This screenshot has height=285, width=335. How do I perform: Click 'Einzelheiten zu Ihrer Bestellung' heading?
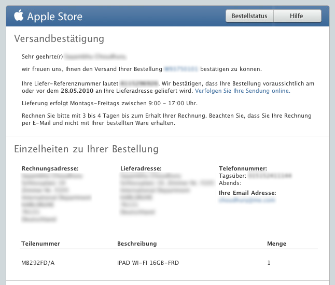[86, 149]
